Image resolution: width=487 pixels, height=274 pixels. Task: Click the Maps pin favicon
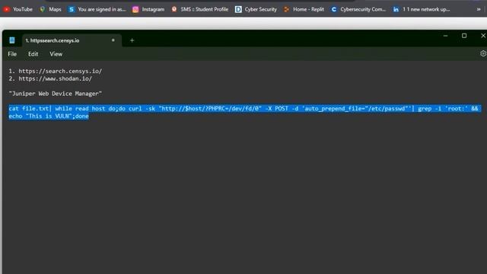coord(43,9)
